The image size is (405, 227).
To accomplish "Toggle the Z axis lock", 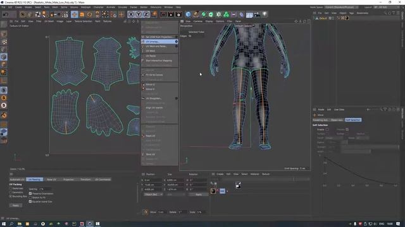I will [146, 15].
